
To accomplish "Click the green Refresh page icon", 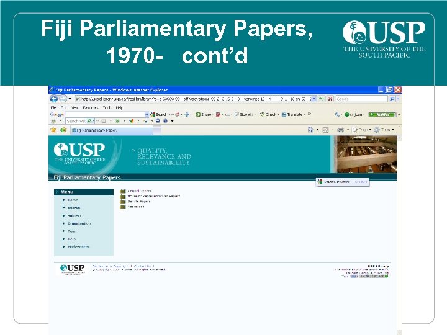I will 322,99.
